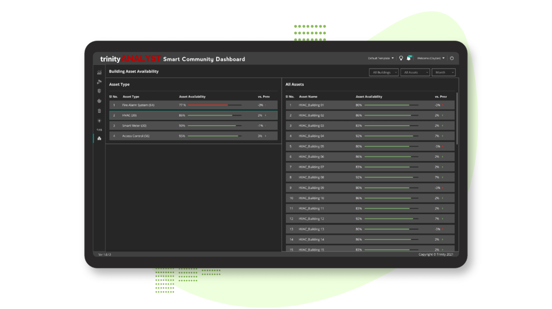Click the Smart Meter availability bar
The height and width of the screenshot is (309, 552).
click(214, 126)
